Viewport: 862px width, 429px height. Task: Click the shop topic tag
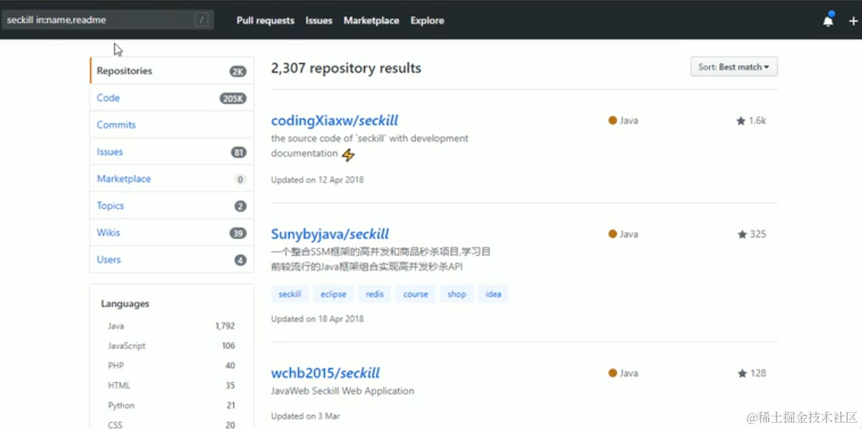[x=456, y=294]
